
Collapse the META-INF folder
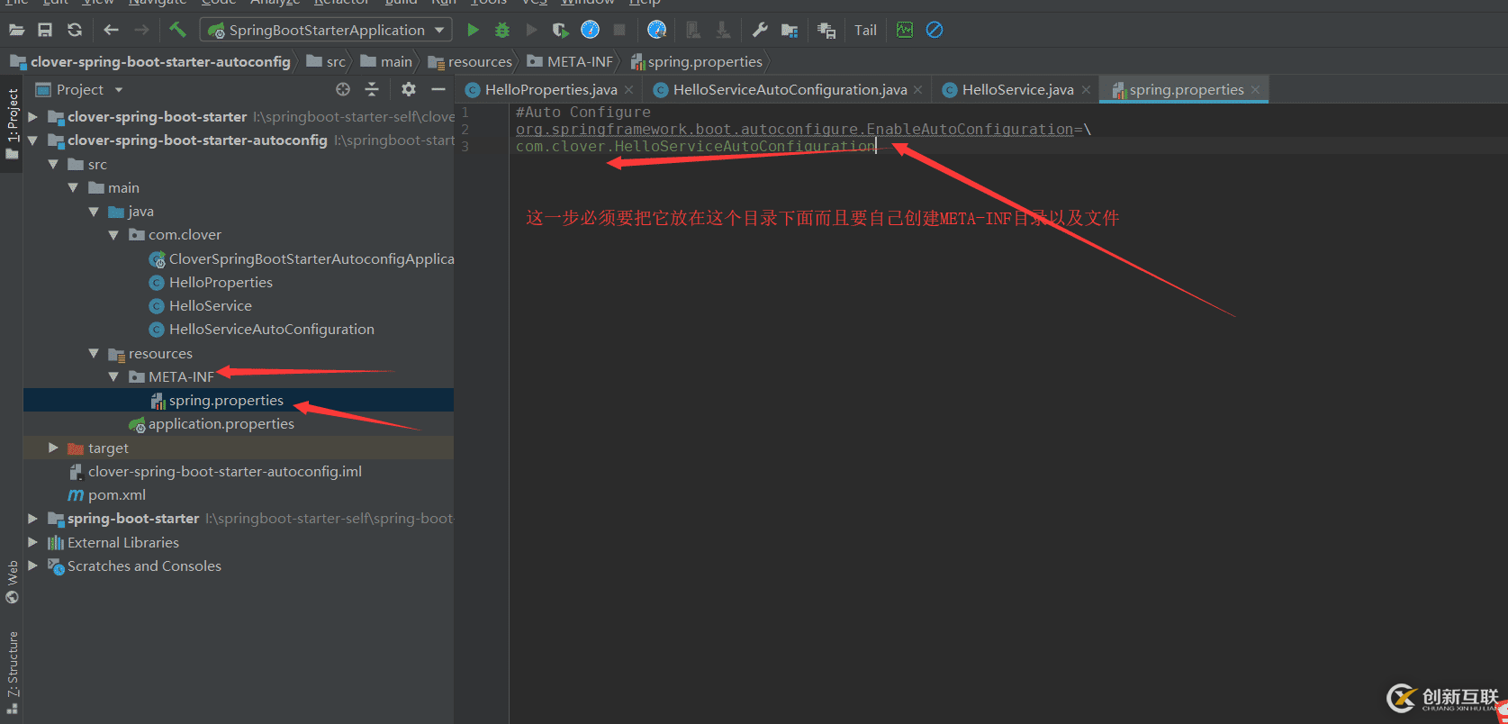113,376
